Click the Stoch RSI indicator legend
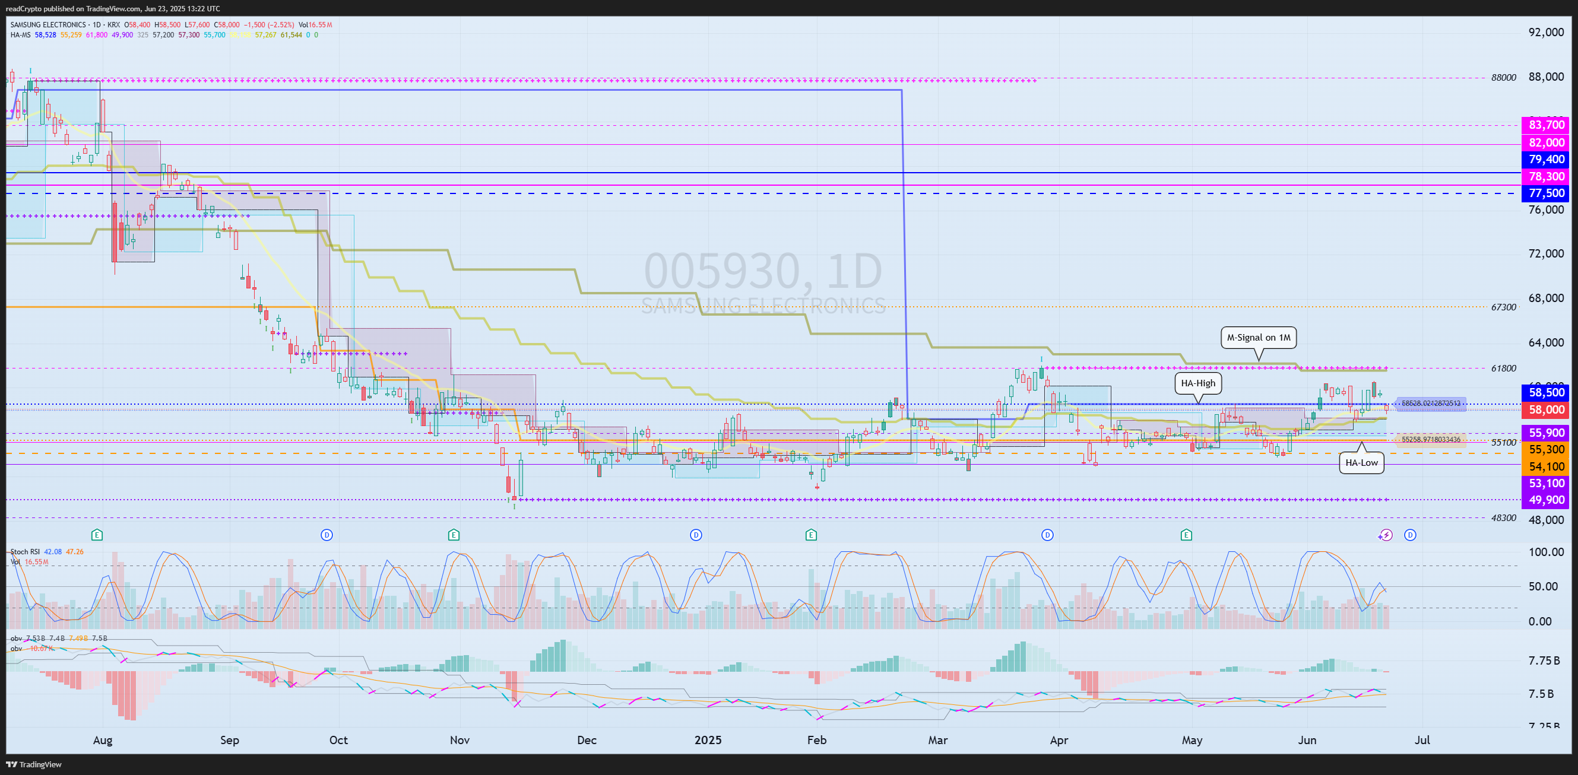Screen dimensions: 1578x775 25,551
